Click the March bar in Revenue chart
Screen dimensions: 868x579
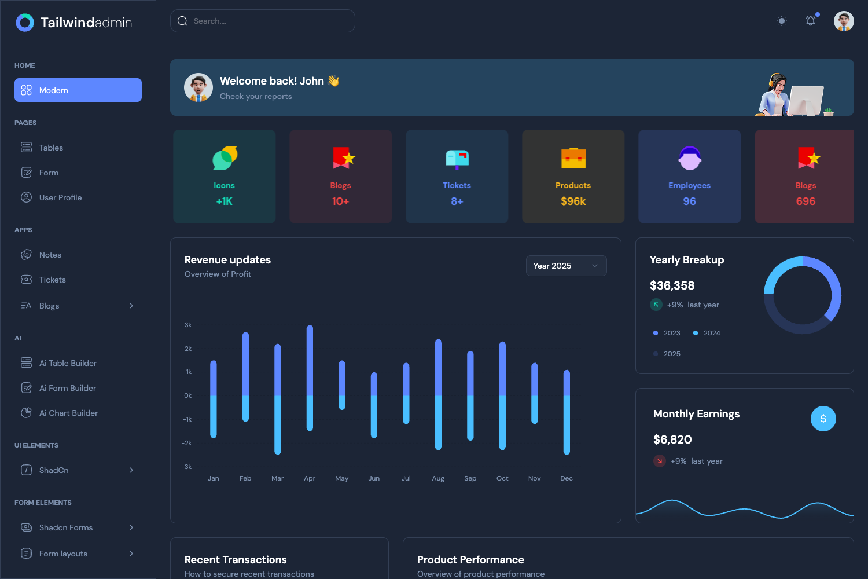pyautogui.click(x=278, y=399)
